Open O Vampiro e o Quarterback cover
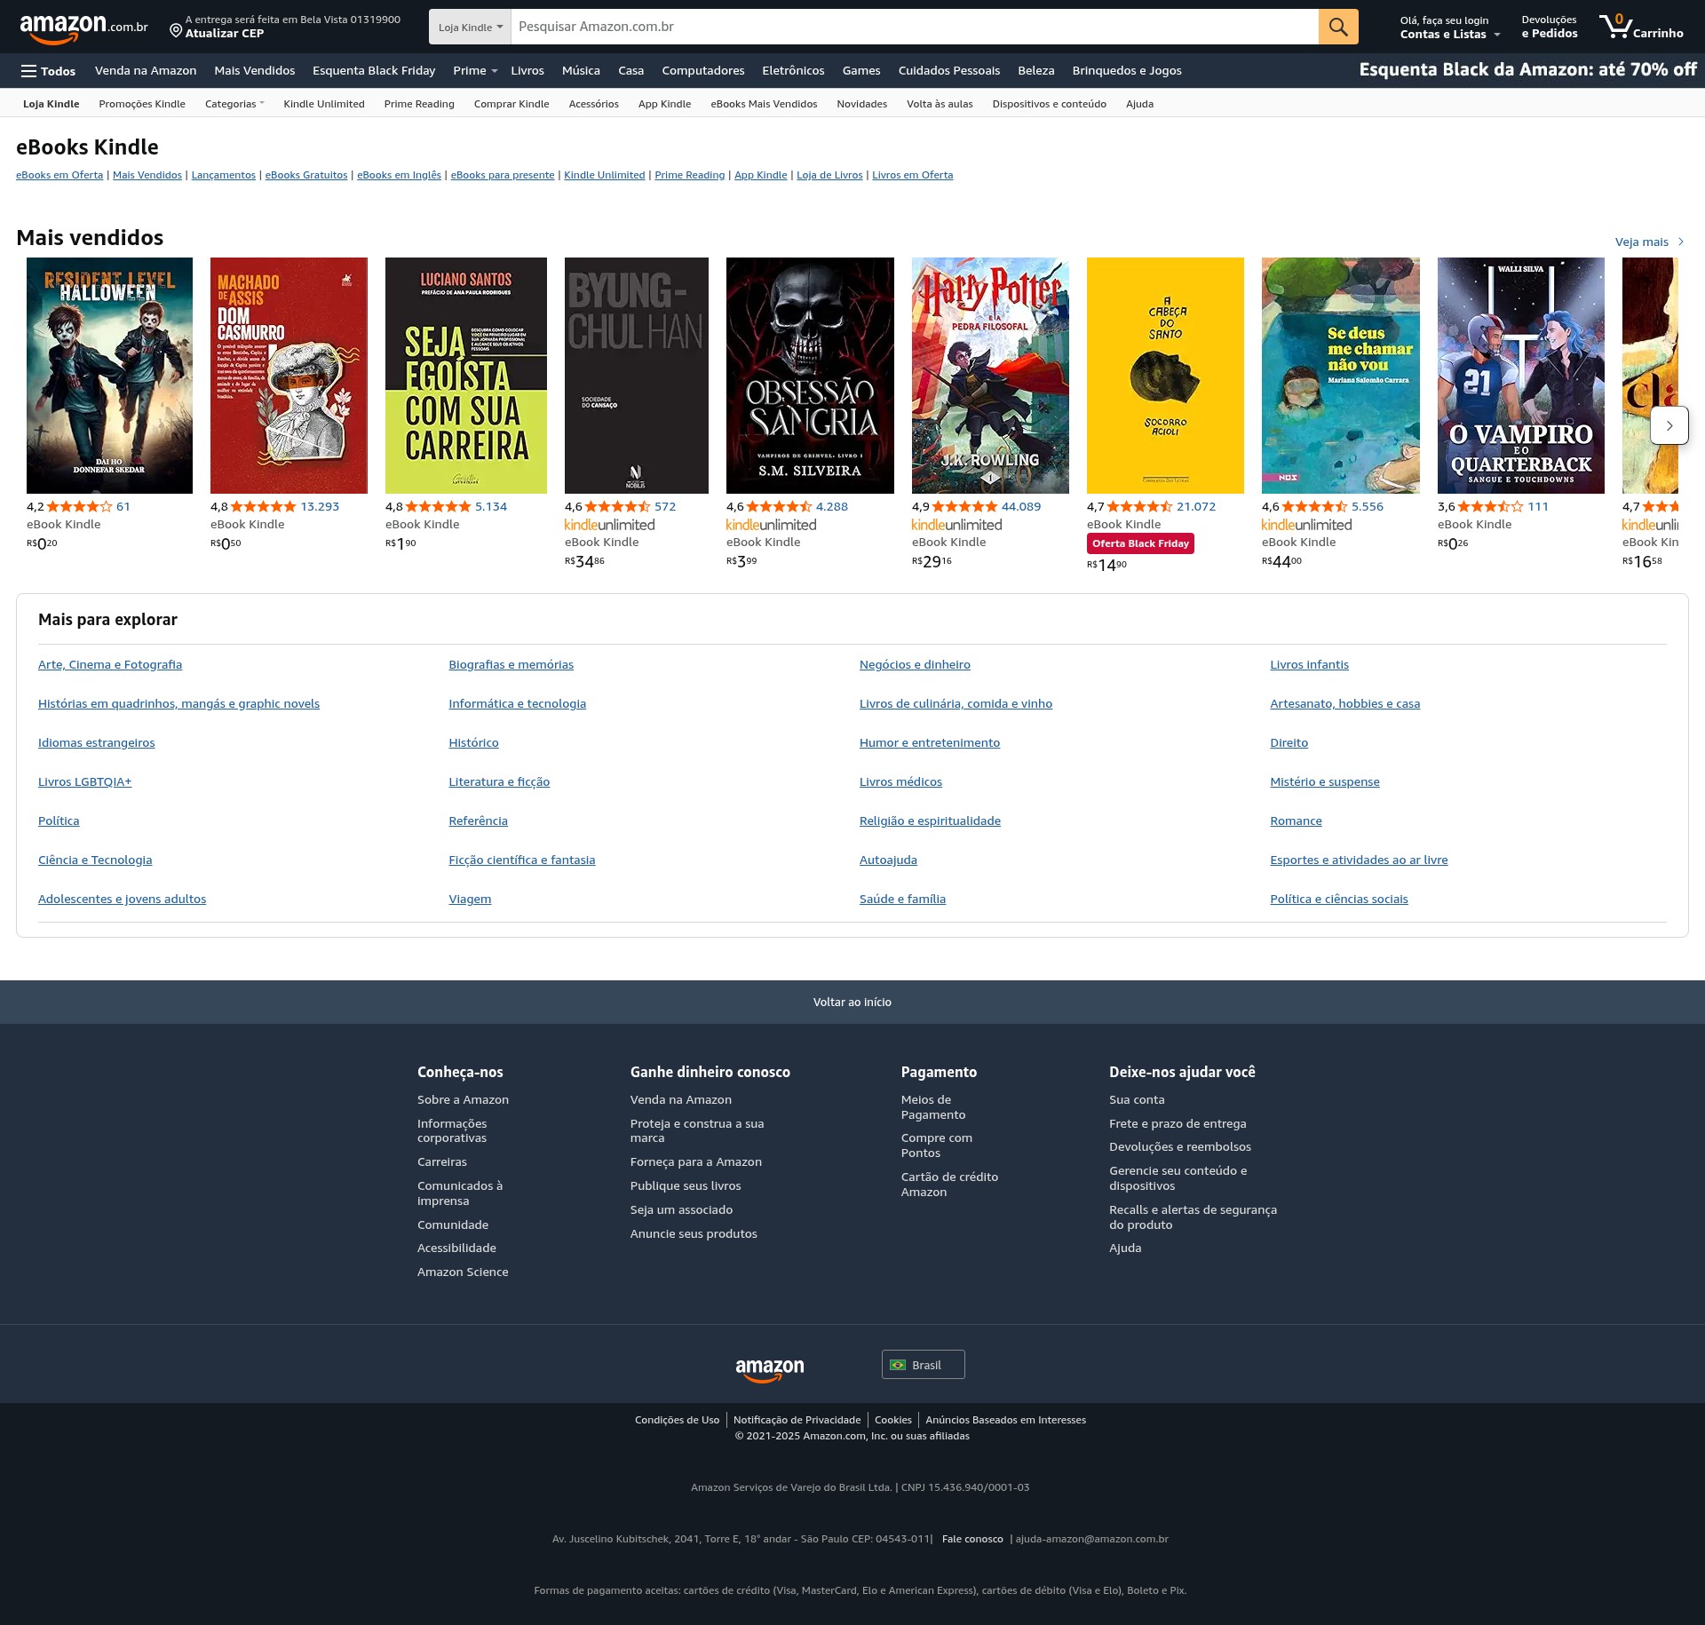Viewport: 1705px width, 1625px height. (x=1521, y=376)
